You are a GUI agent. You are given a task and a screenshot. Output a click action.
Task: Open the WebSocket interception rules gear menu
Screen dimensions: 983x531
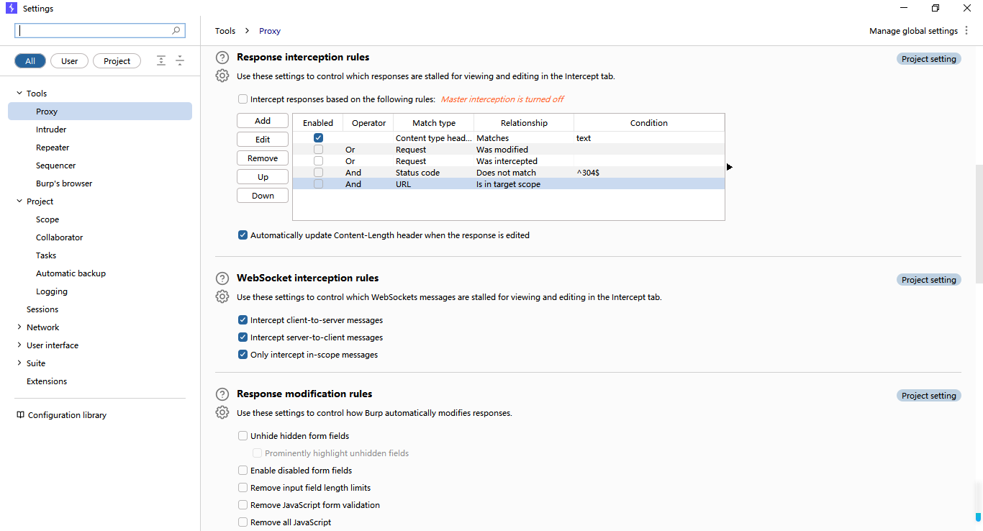pos(222,296)
